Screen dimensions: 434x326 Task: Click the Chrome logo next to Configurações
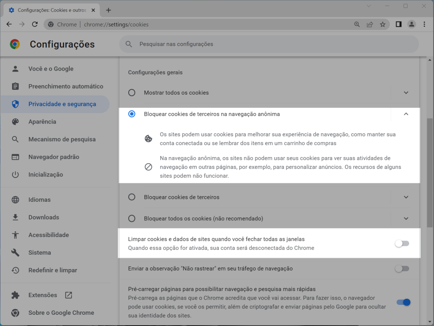(15, 44)
